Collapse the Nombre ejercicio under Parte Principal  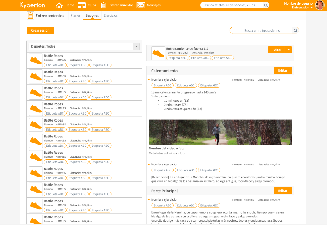point(149,200)
